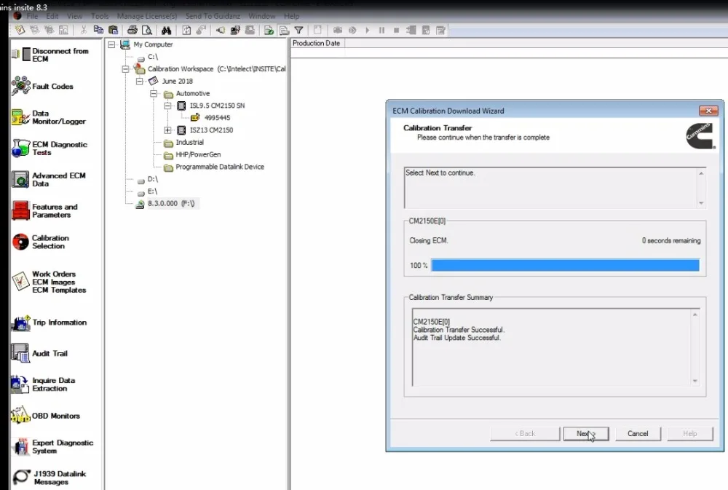Open the Fault Codes view
The image size is (728, 490).
pyautogui.click(x=43, y=87)
